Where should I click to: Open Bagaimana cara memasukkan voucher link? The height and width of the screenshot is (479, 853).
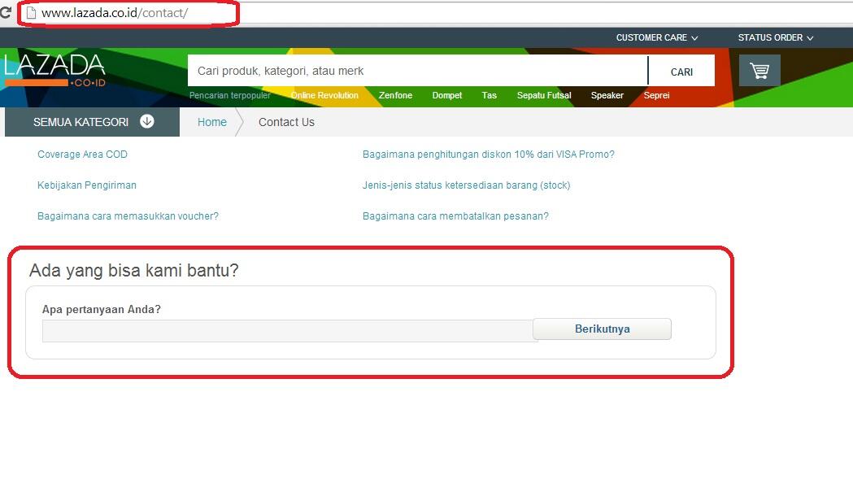pos(128,216)
